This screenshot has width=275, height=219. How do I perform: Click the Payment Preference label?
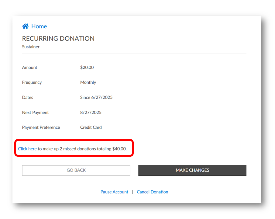point(41,127)
